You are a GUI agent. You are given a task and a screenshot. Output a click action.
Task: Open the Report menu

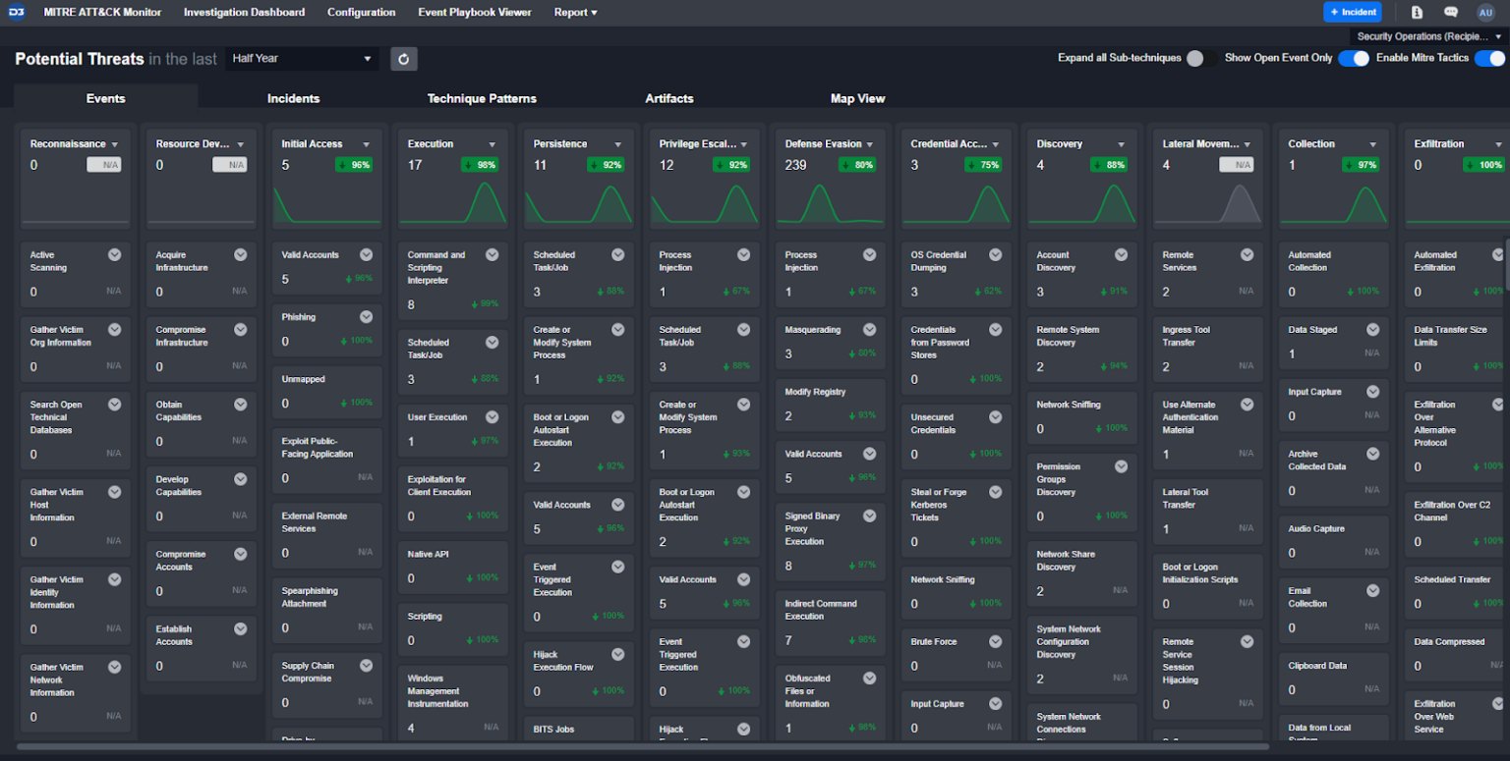pyautogui.click(x=576, y=12)
